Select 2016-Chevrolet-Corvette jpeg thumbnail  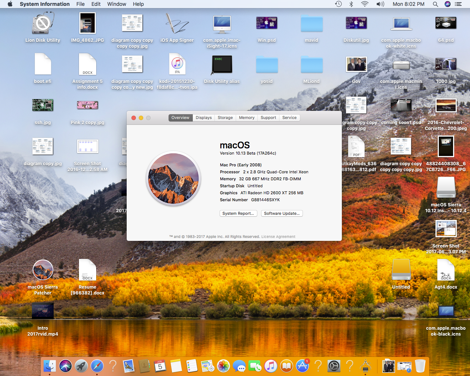(x=446, y=106)
